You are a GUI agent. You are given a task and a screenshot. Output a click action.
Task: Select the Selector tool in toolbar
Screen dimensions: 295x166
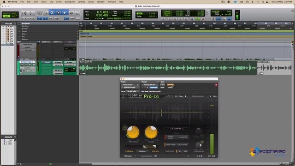pos(59,13)
